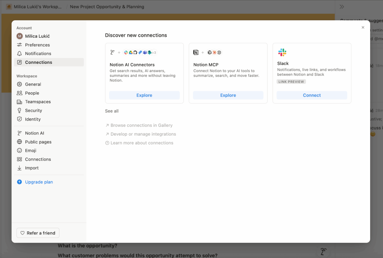Click the Notion AI icon at page bottom
The width and height of the screenshot is (383, 258).
pyautogui.click(x=323, y=252)
